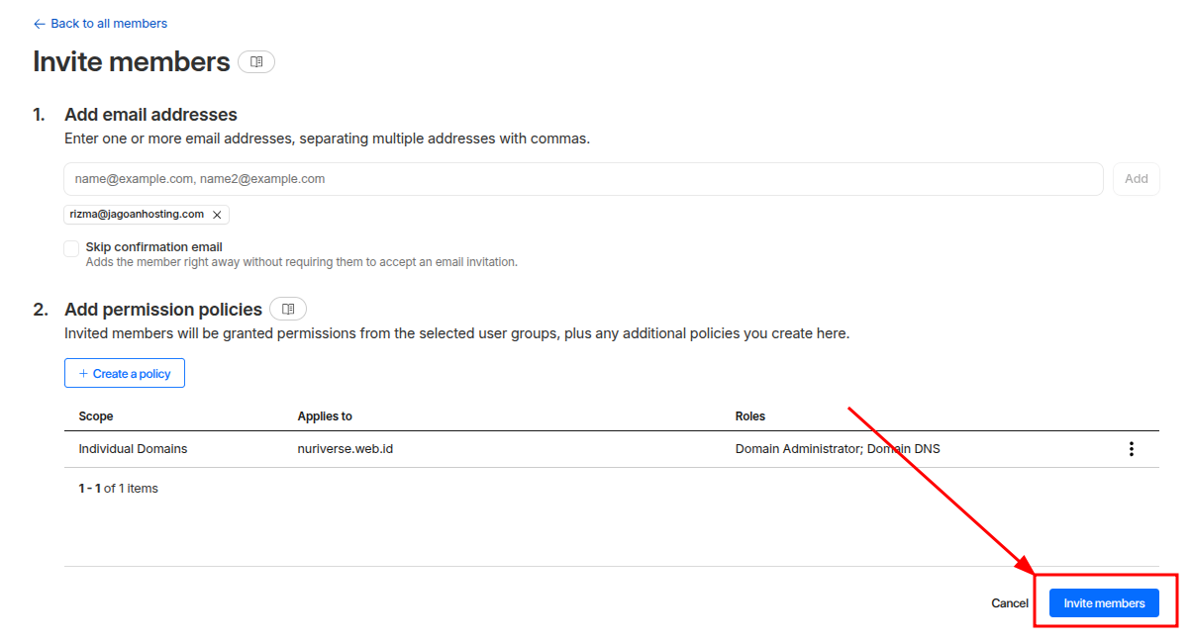This screenshot has height=643, width=1192.
Task: Go back to all members
Action: click(100, 24)
